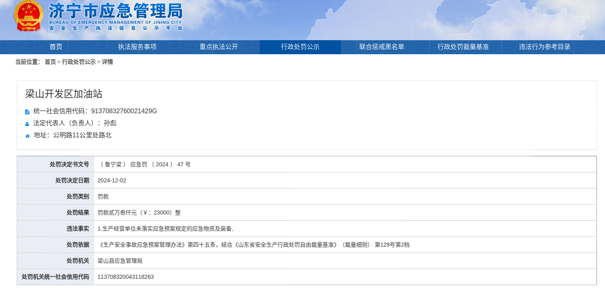605x290 pixels.
Task: Open 联合惩戒黑名单 in the navigation bar
Action: coord(381,47)
